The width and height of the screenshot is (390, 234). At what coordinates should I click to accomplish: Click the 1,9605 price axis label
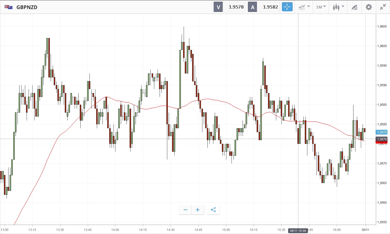click(382, 26)
